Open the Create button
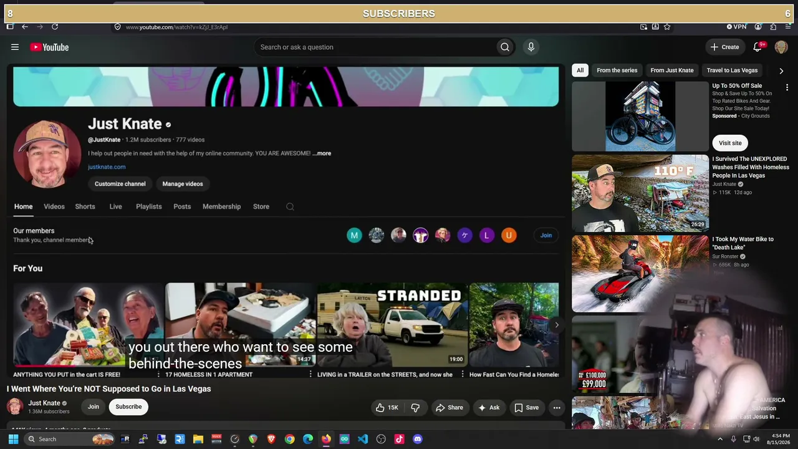The width and height of the screenshot is (798, 449). [724, 47]
